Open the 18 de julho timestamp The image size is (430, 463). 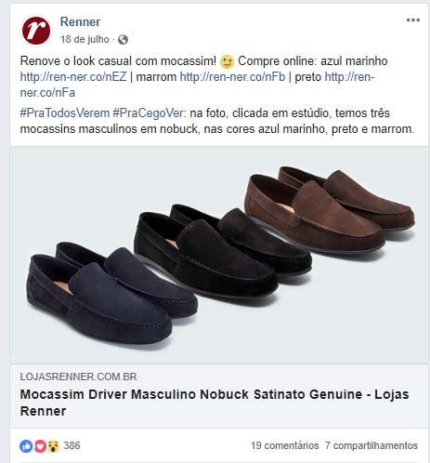(x=85, y=39)
